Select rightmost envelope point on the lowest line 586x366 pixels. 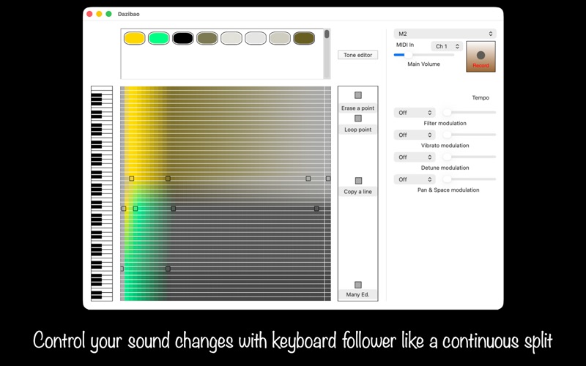pos(168,269)
